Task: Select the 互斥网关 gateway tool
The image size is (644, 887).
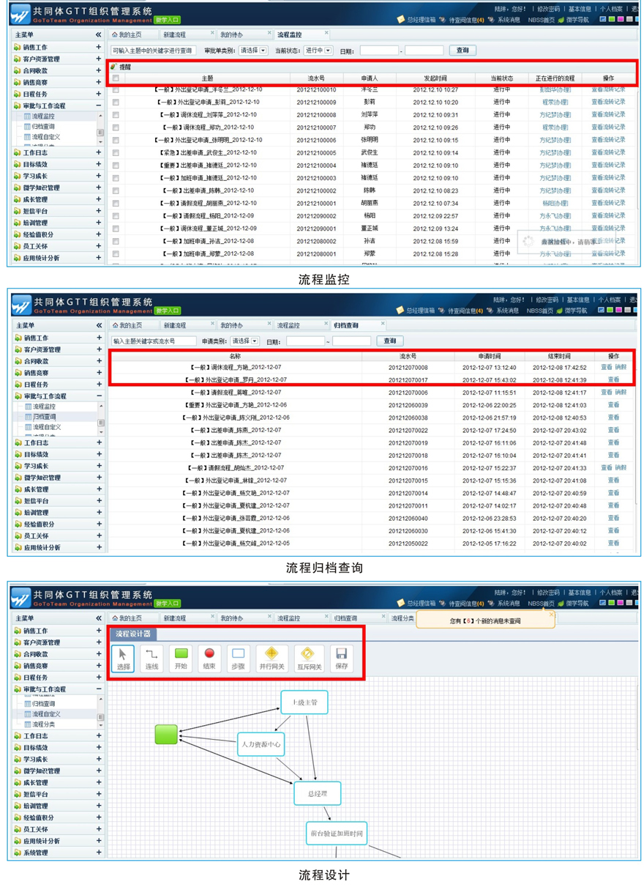Action: click(309, 658)
